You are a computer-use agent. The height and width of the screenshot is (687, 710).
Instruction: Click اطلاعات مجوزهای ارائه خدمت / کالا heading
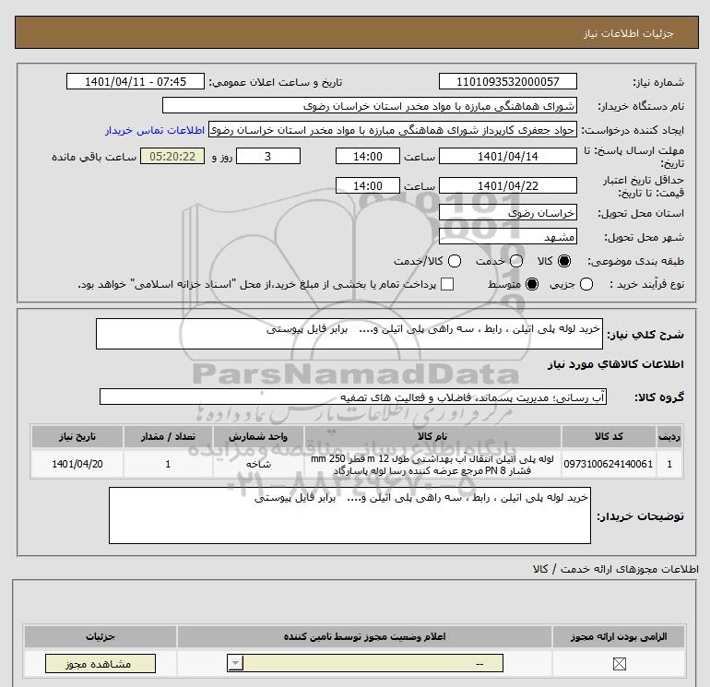pyautogui.click(x=616, y=569)
